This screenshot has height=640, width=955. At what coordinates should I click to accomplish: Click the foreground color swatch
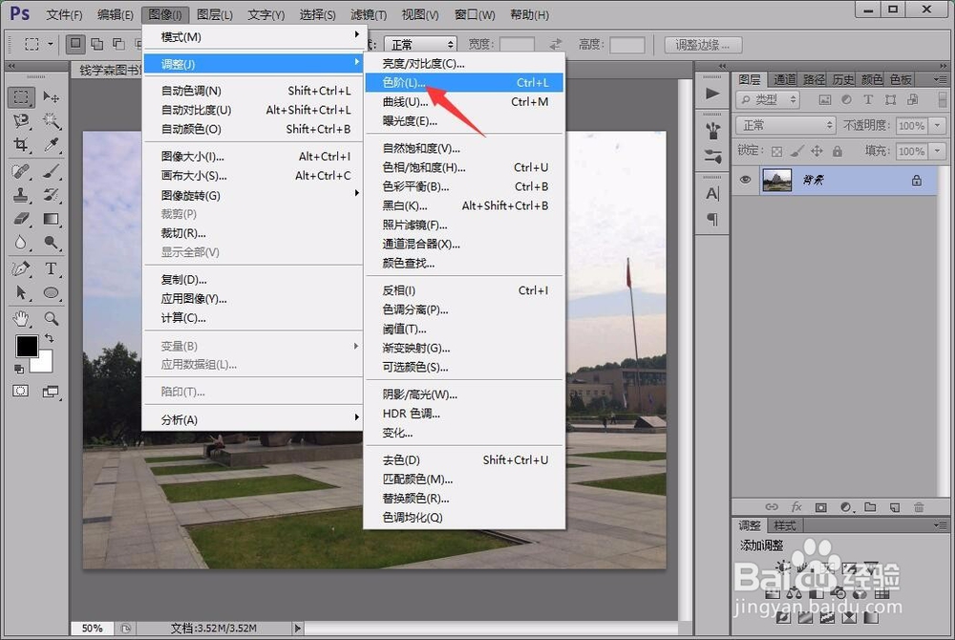click(27, 346)
